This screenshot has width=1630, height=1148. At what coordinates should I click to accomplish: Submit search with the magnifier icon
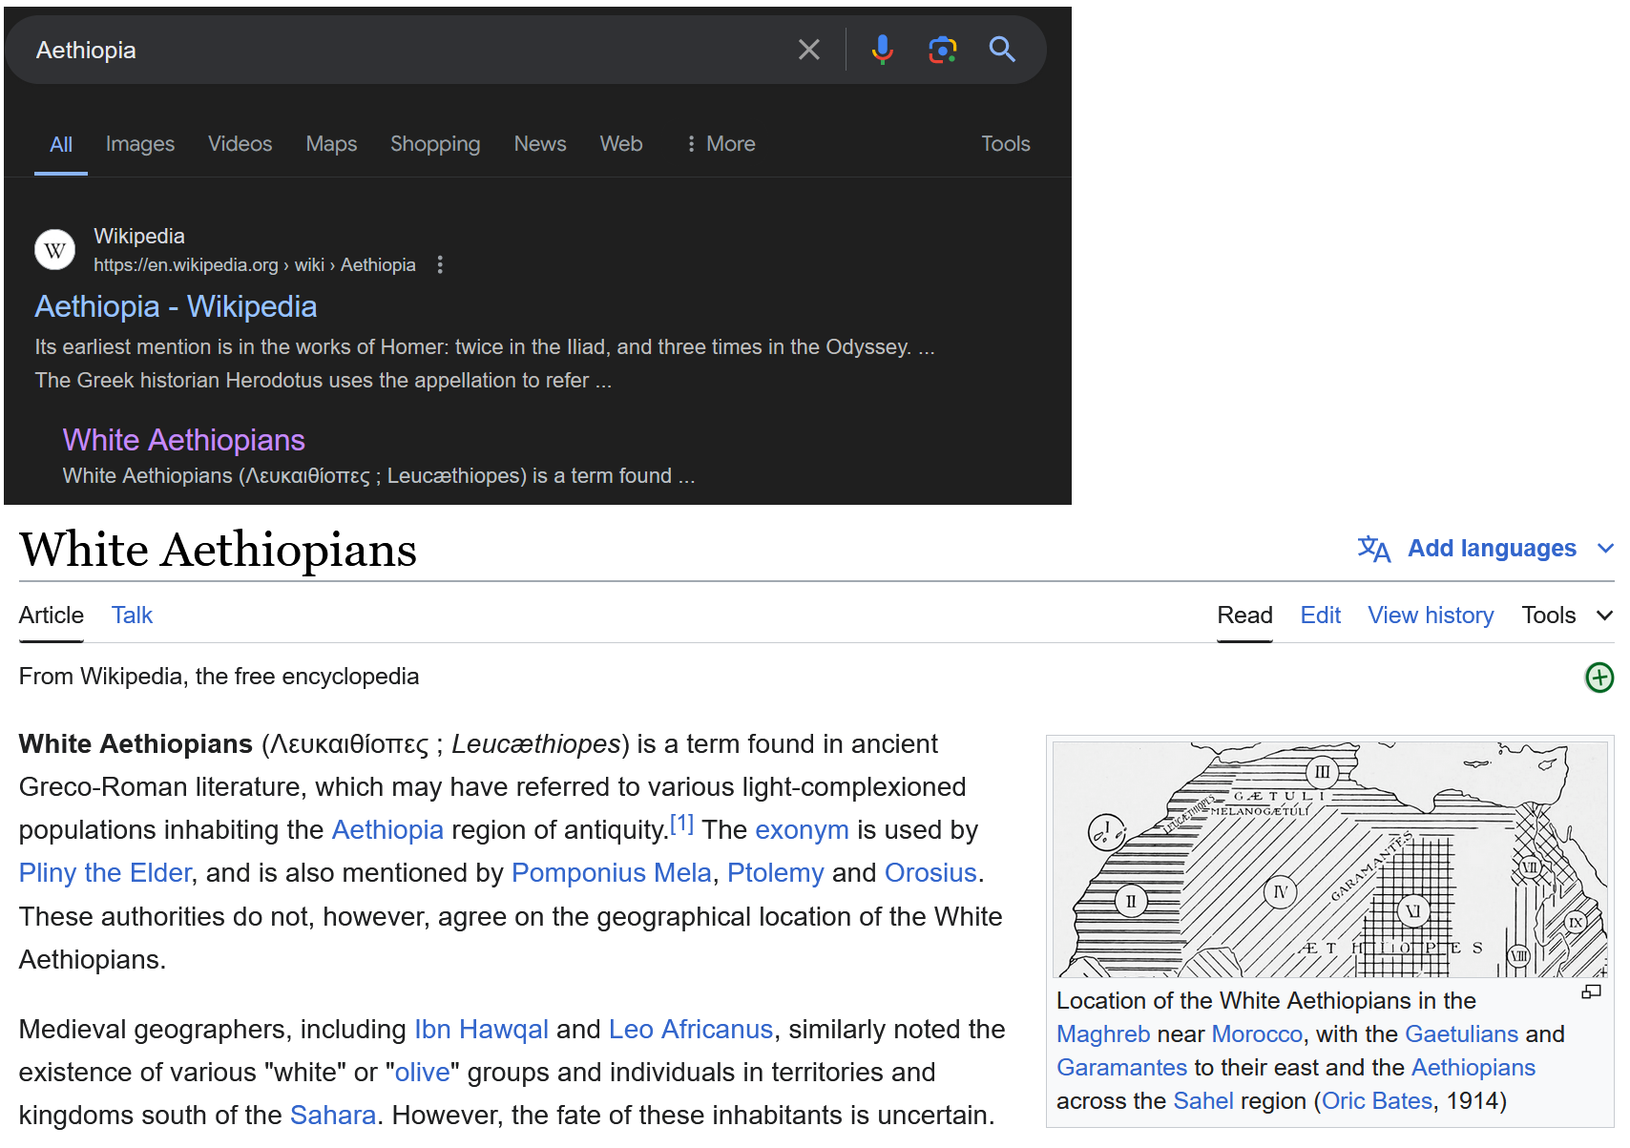(1002, 50)
